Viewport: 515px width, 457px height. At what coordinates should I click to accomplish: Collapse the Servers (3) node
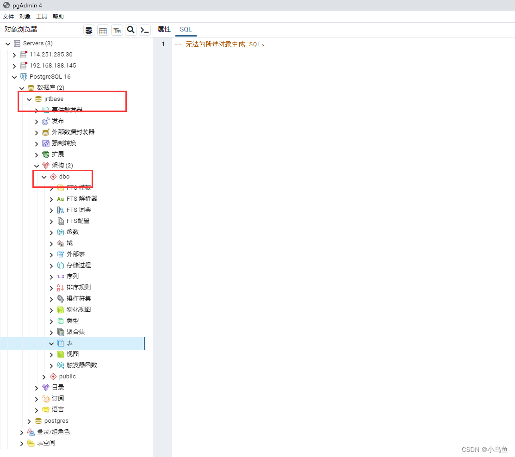pos(8,43)
